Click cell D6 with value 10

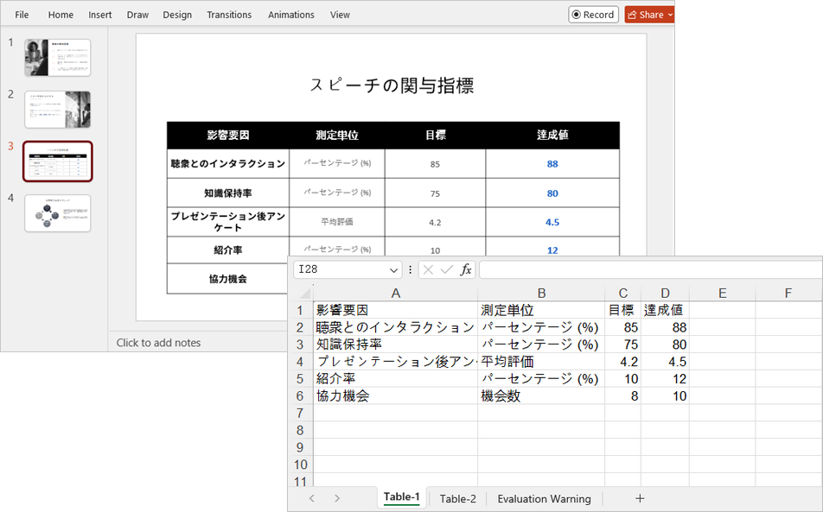tap(665, 396)
